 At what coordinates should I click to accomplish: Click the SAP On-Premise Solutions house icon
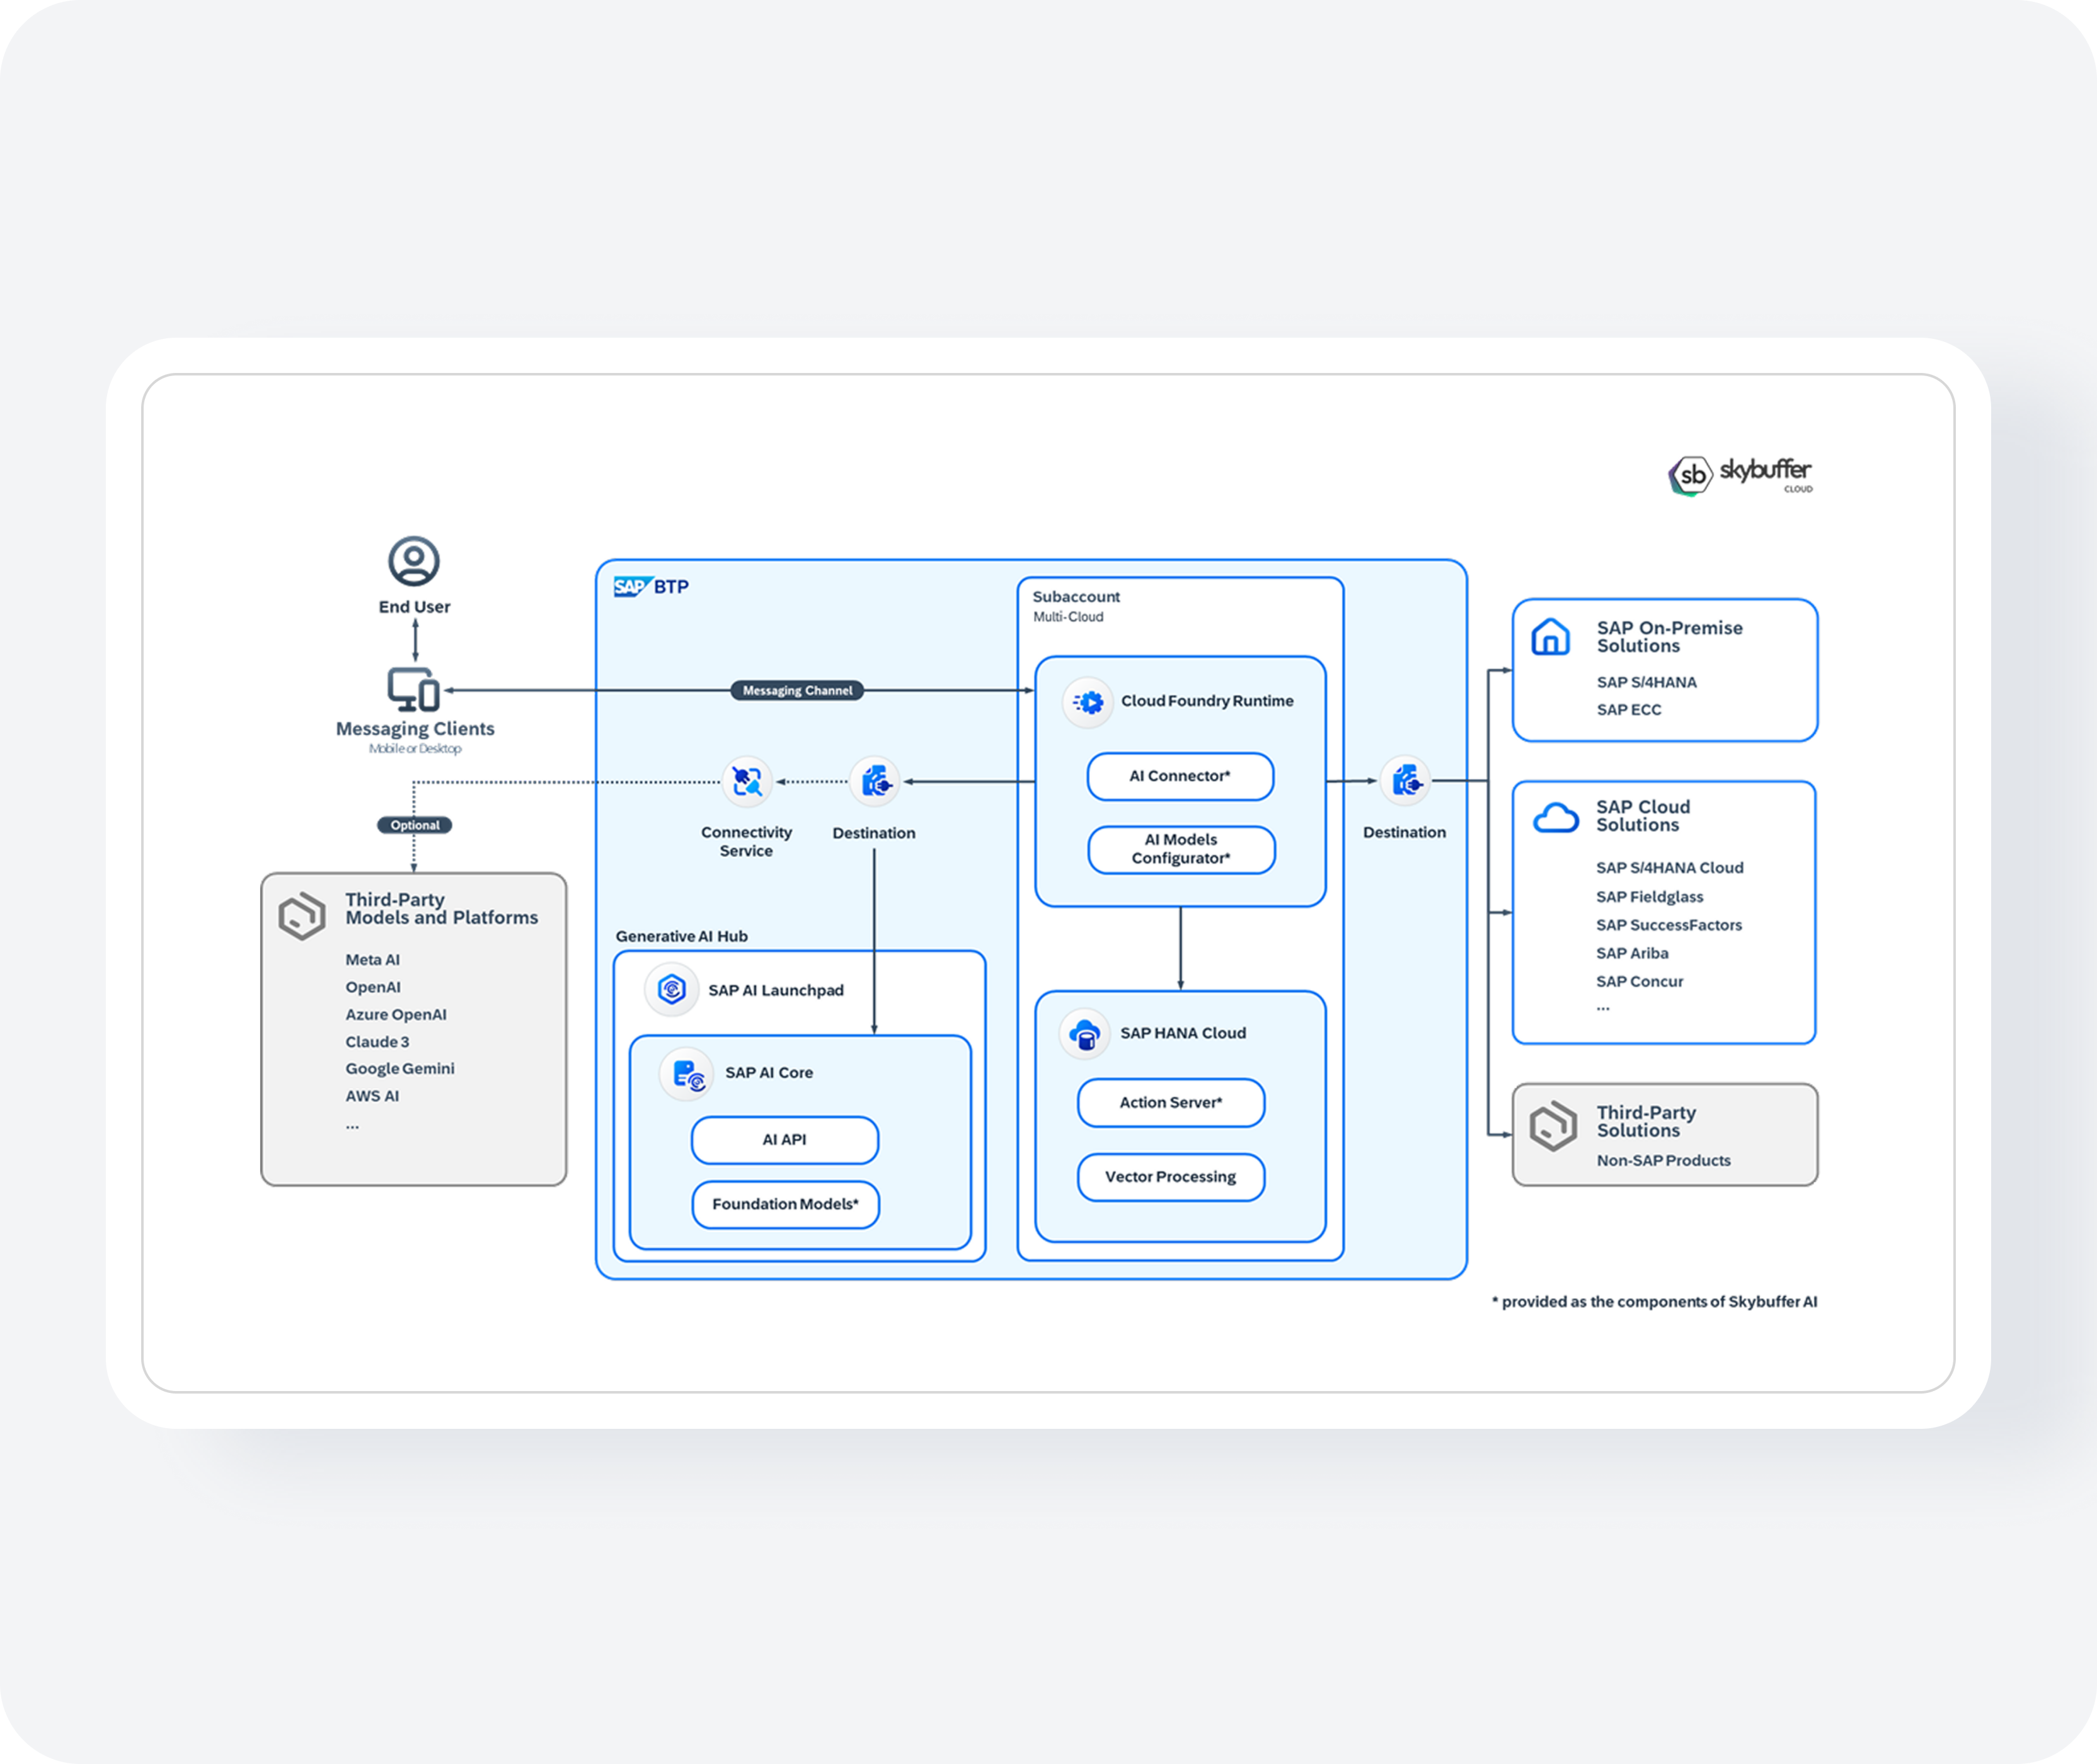[1551, 637]
